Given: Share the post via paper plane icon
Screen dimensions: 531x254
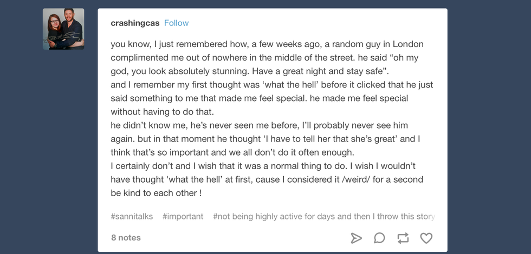Looking at the screenshot, I should [356, 238].
